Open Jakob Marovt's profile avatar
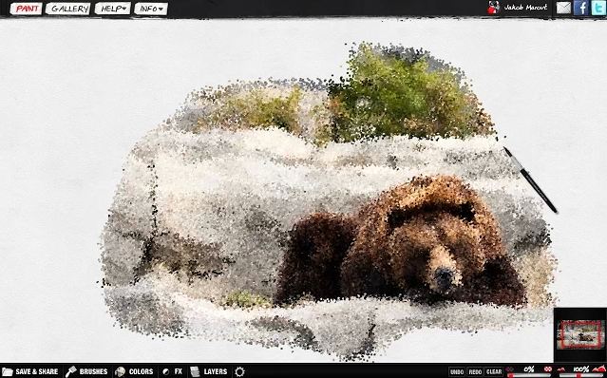The height and width of the screenshot is (378, 607). 493,8
